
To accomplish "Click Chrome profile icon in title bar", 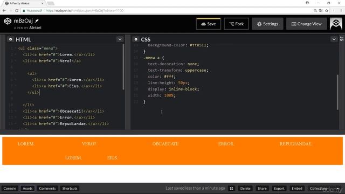I will [x=307, y=3].
